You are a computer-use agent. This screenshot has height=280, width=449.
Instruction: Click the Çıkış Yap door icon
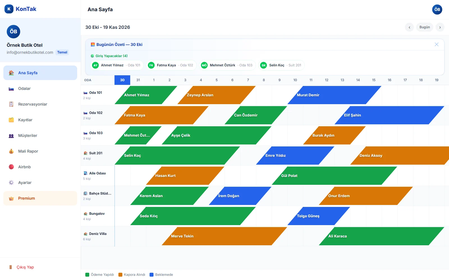(11, 267)
